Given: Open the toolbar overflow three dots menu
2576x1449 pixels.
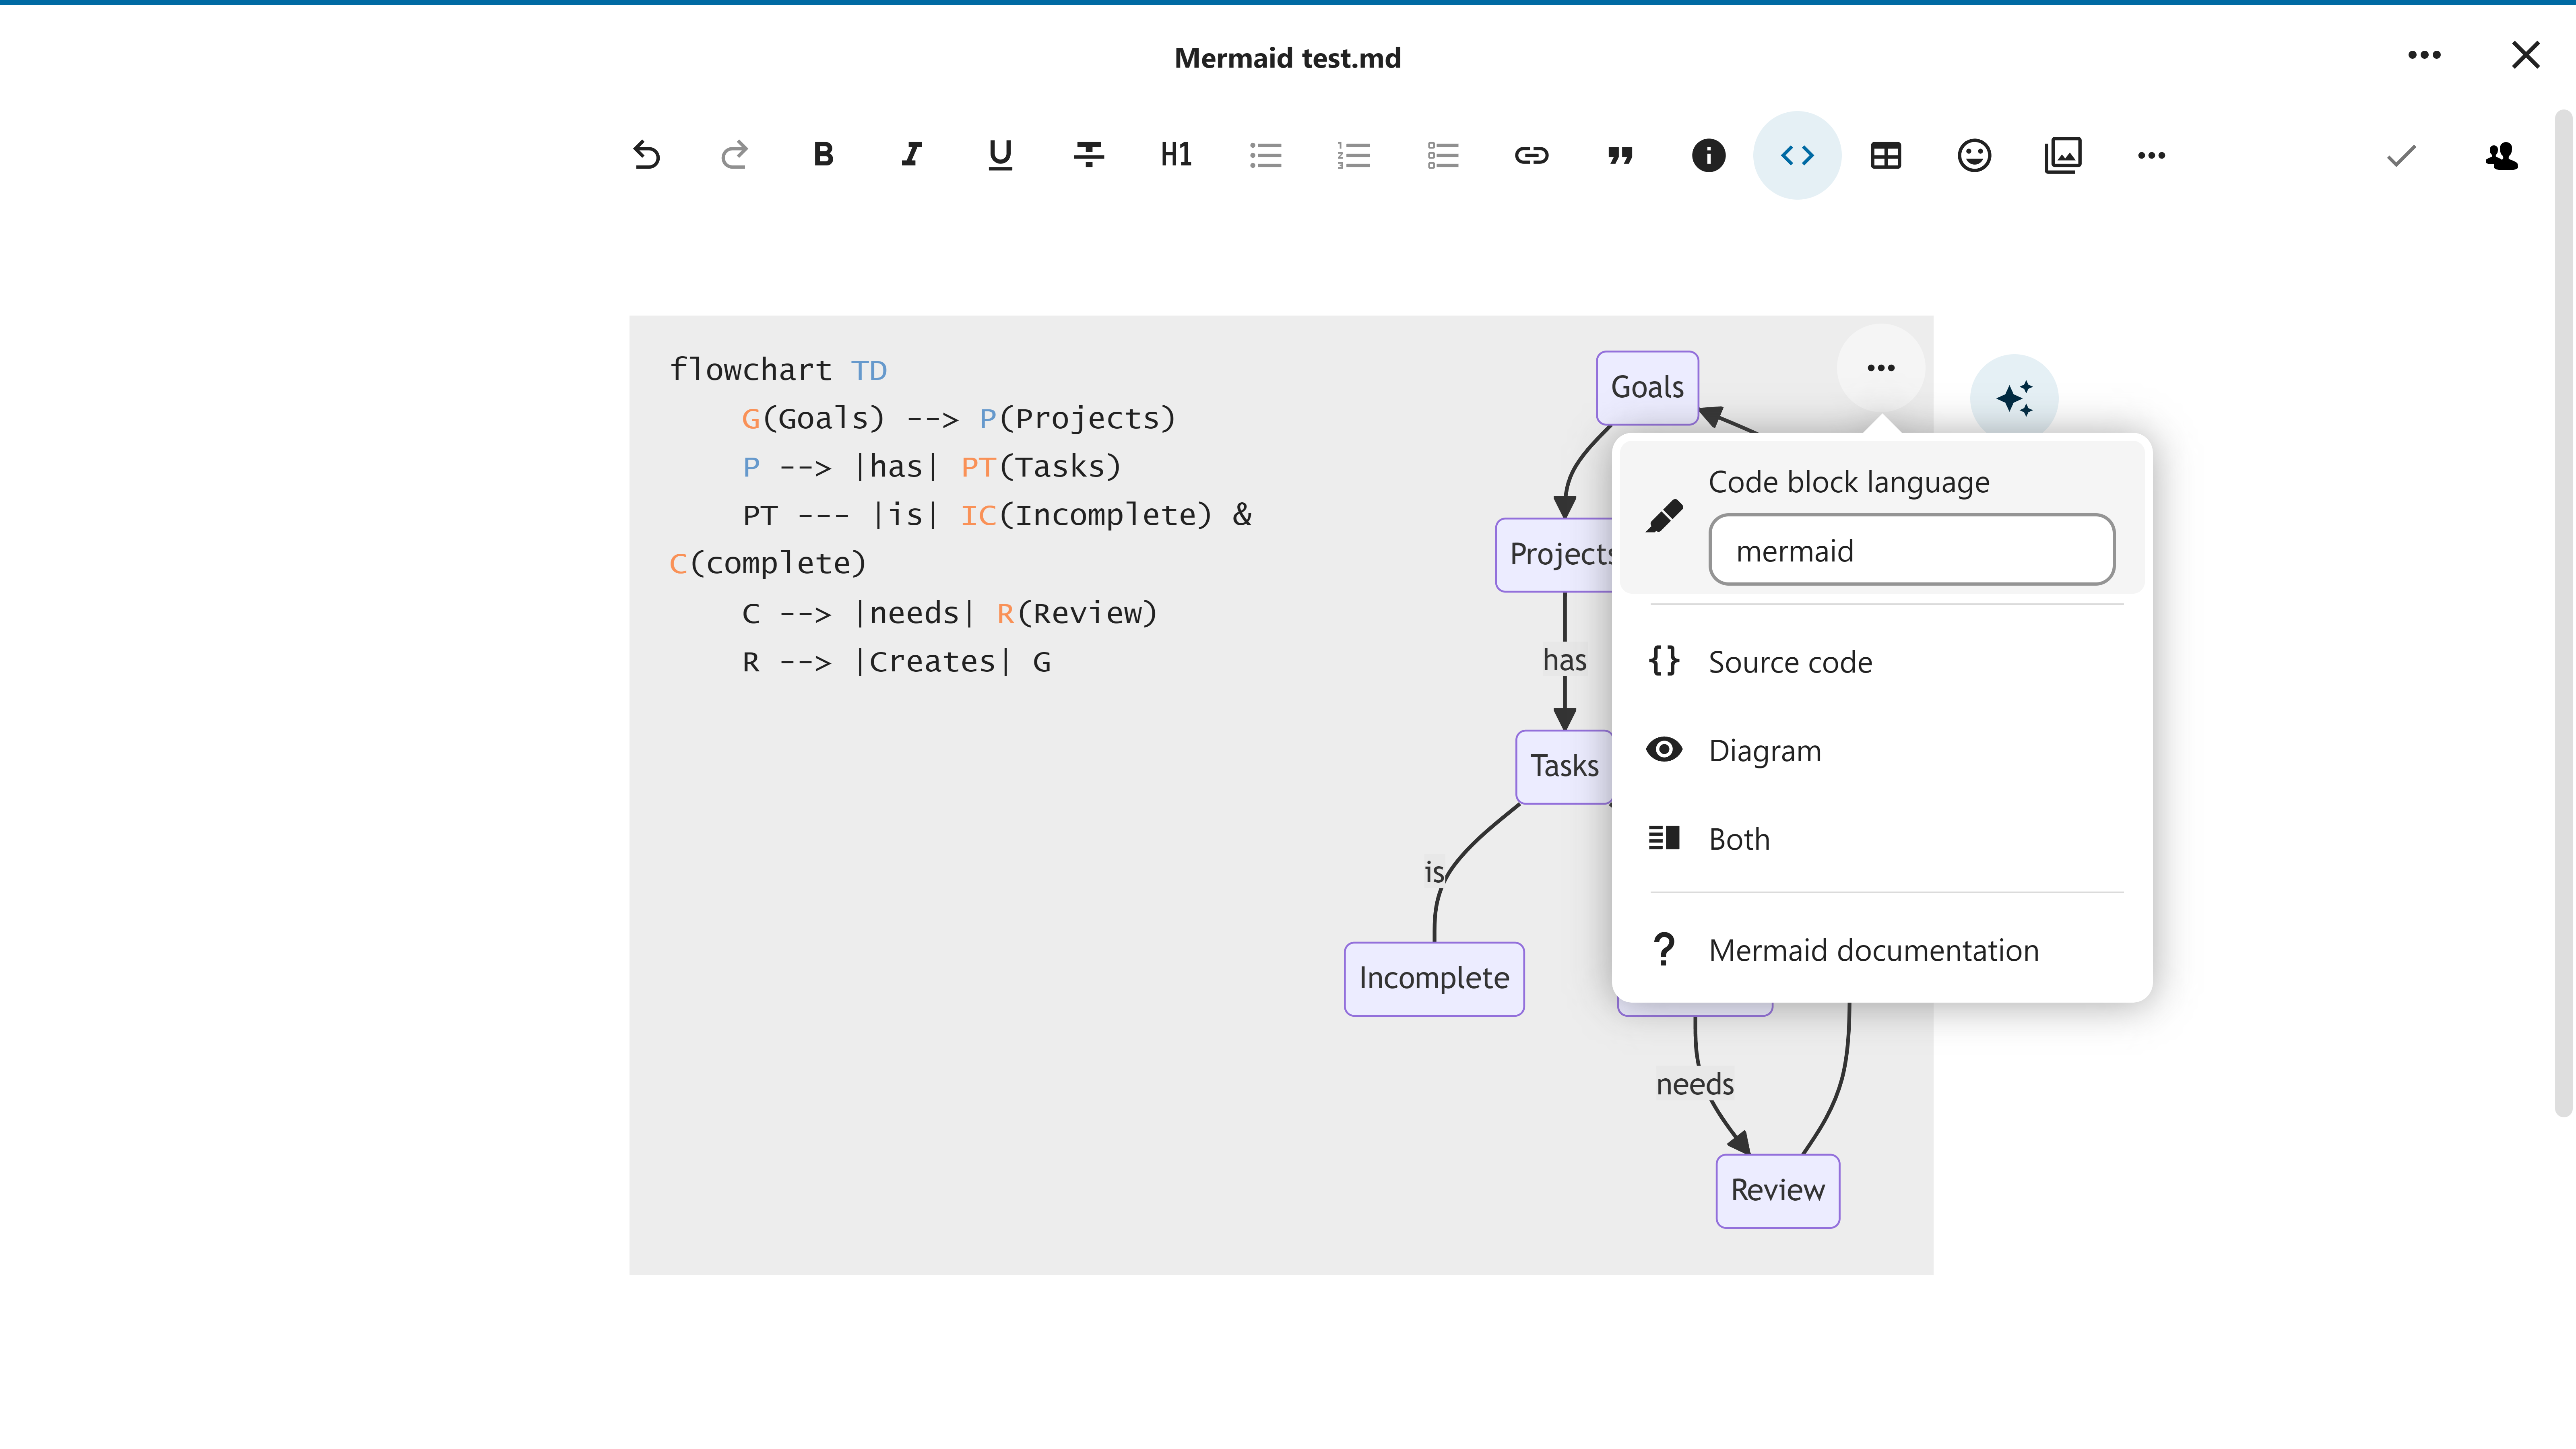Looking at the screenshot, I should 2151,155.
